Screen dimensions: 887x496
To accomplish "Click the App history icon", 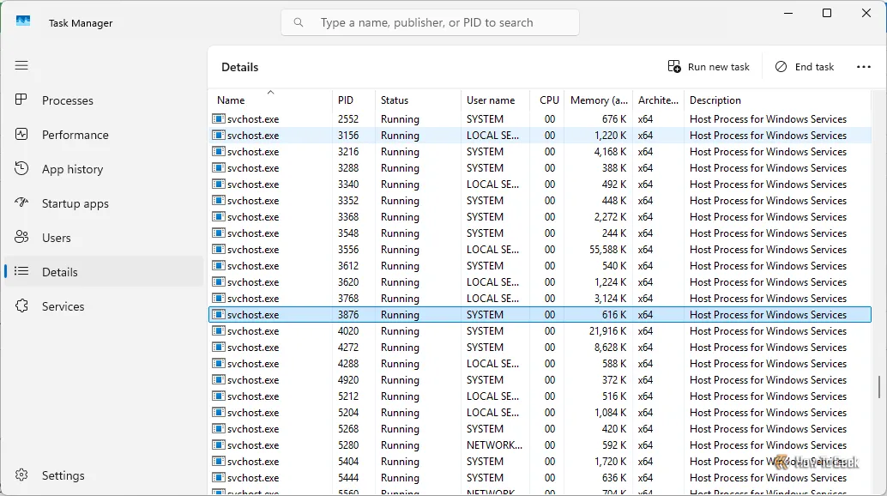I will click(22, 169).
